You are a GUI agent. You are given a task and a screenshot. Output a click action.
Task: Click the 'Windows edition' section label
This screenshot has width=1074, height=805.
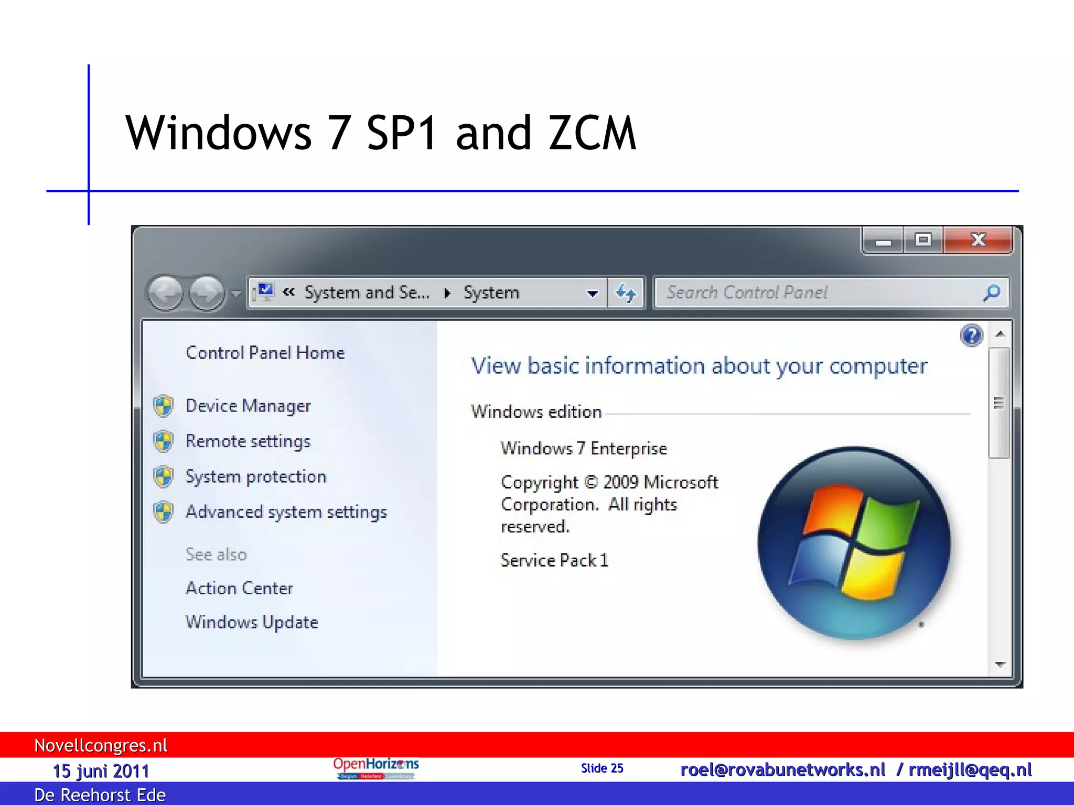[x=536, y=412]
